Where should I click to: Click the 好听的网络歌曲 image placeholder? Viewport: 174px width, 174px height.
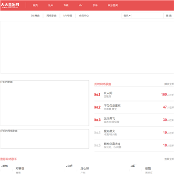tap(44, 139)
